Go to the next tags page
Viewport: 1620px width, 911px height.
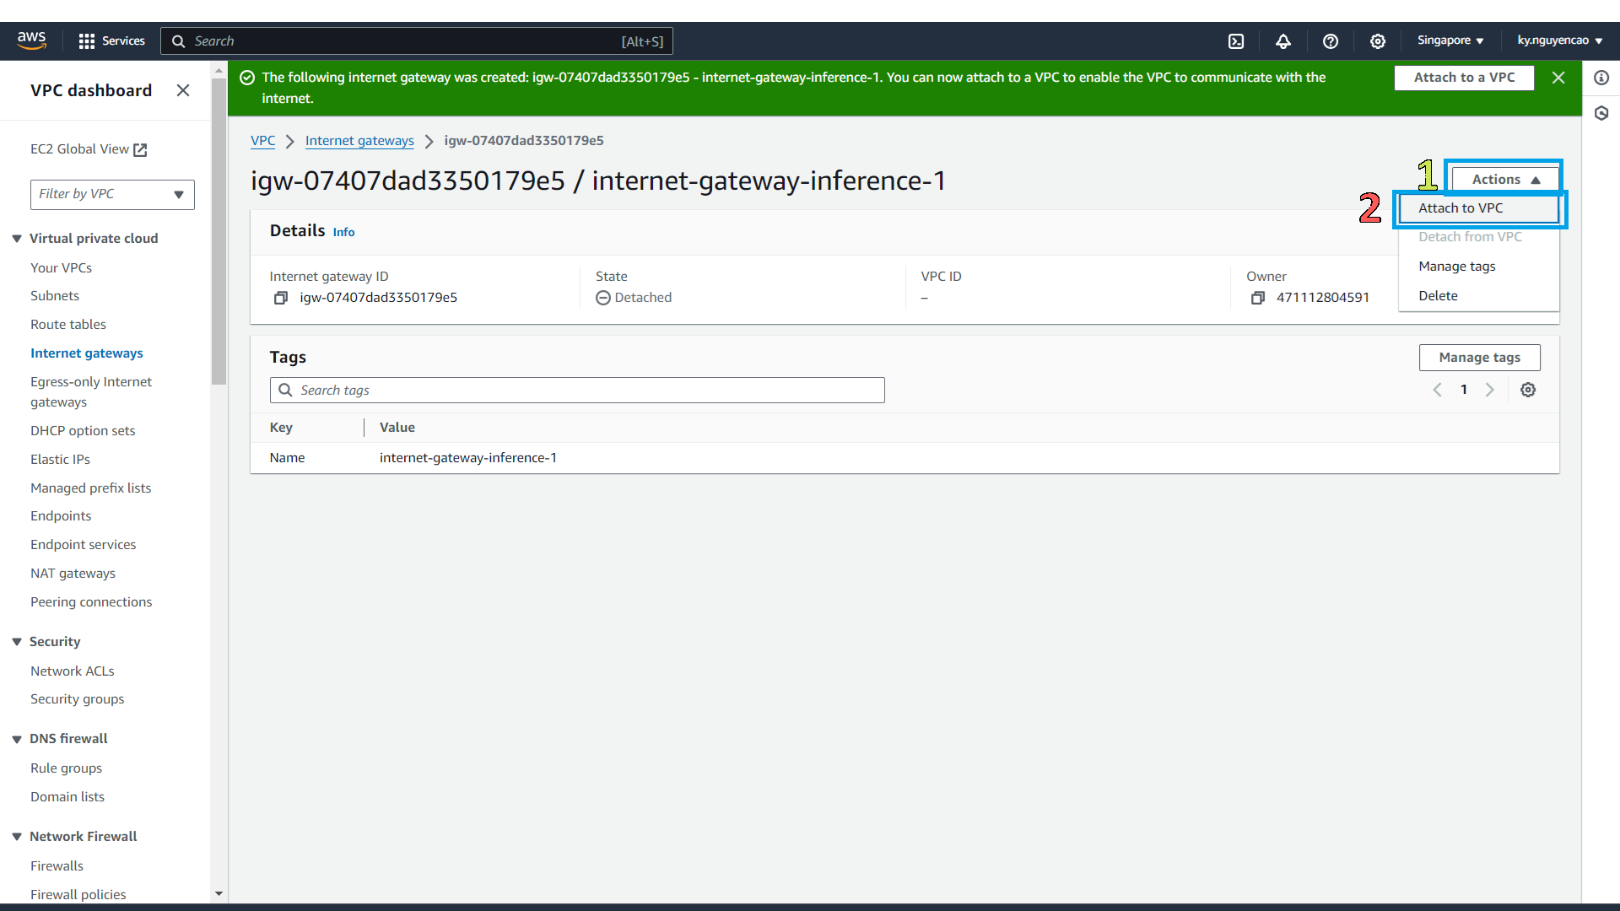pos(1490,390)
